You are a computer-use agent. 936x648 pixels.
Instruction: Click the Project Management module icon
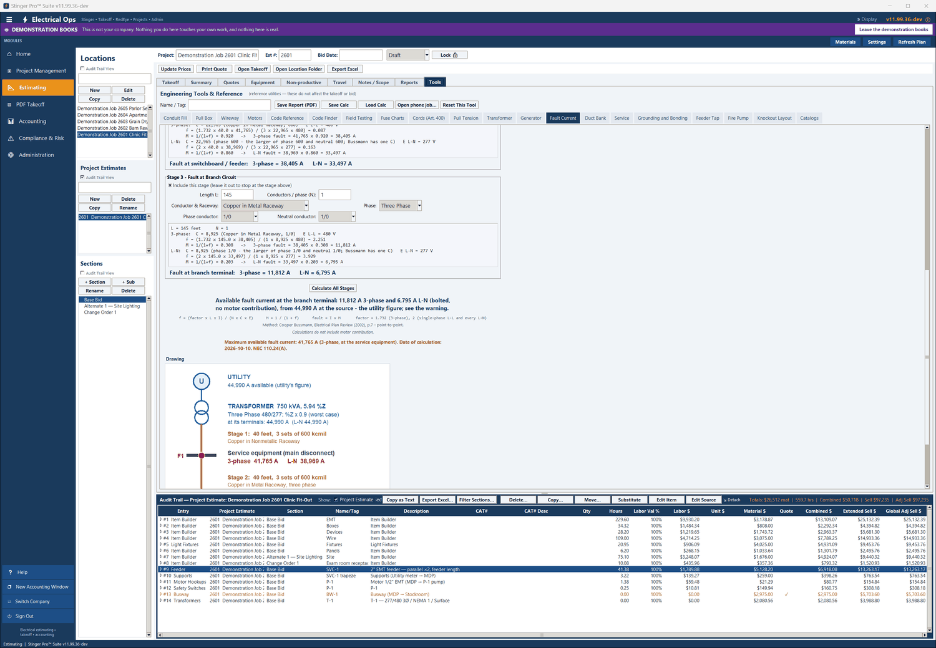pyautogui.click(x=10, y=71)
